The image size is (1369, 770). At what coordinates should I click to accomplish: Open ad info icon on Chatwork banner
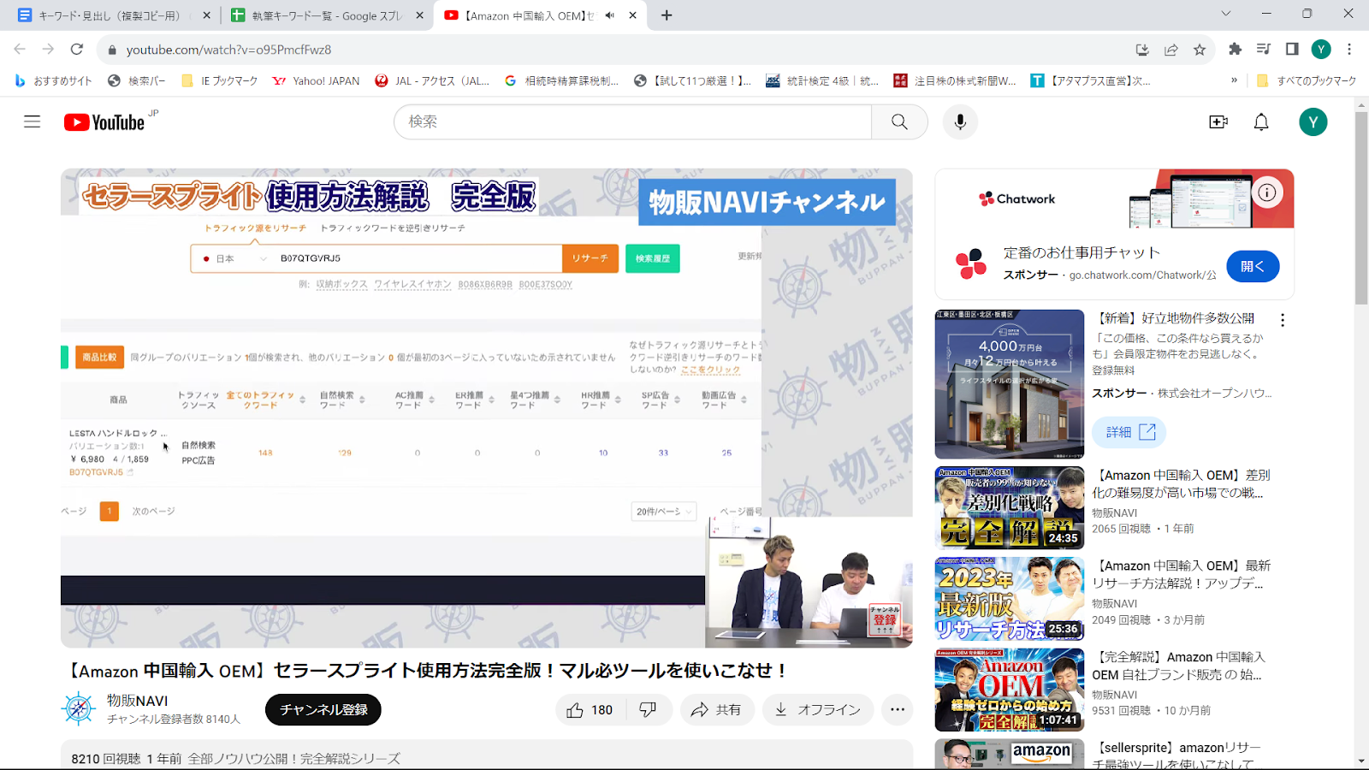coord(1267,192)
